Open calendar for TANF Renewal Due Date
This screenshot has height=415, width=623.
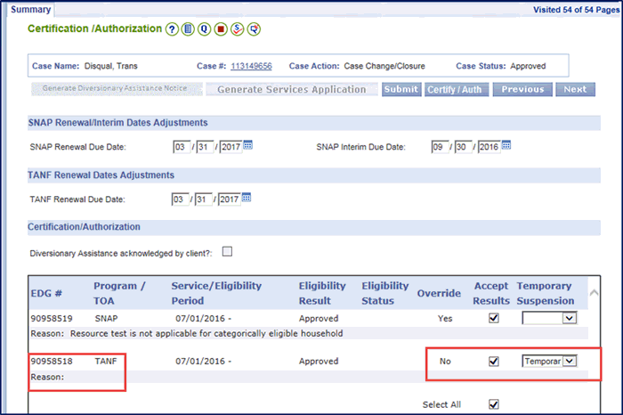point(247,198)
